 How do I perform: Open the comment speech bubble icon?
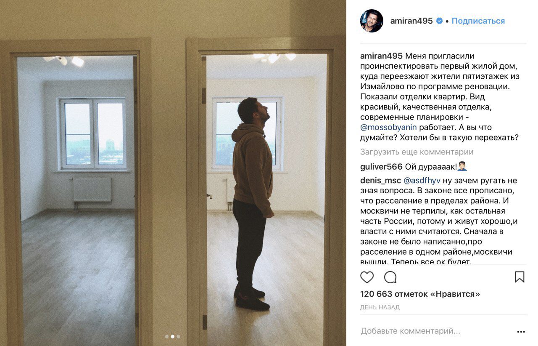pyautogui.click(x=390, y=277)
